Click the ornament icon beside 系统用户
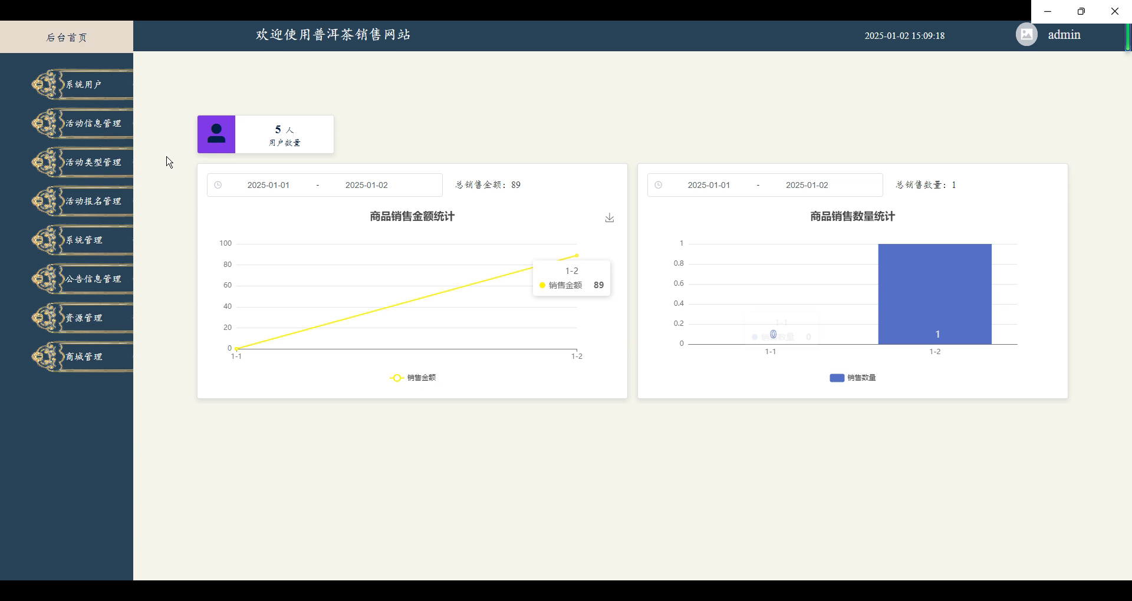 click(47, 84)
